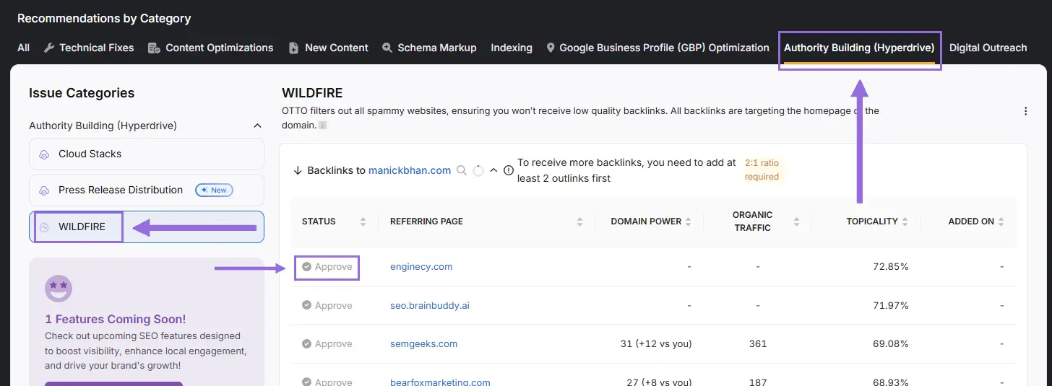Switch to the Technical Fixes tab
Screen dimensions: 1052x386
(89, 48)
